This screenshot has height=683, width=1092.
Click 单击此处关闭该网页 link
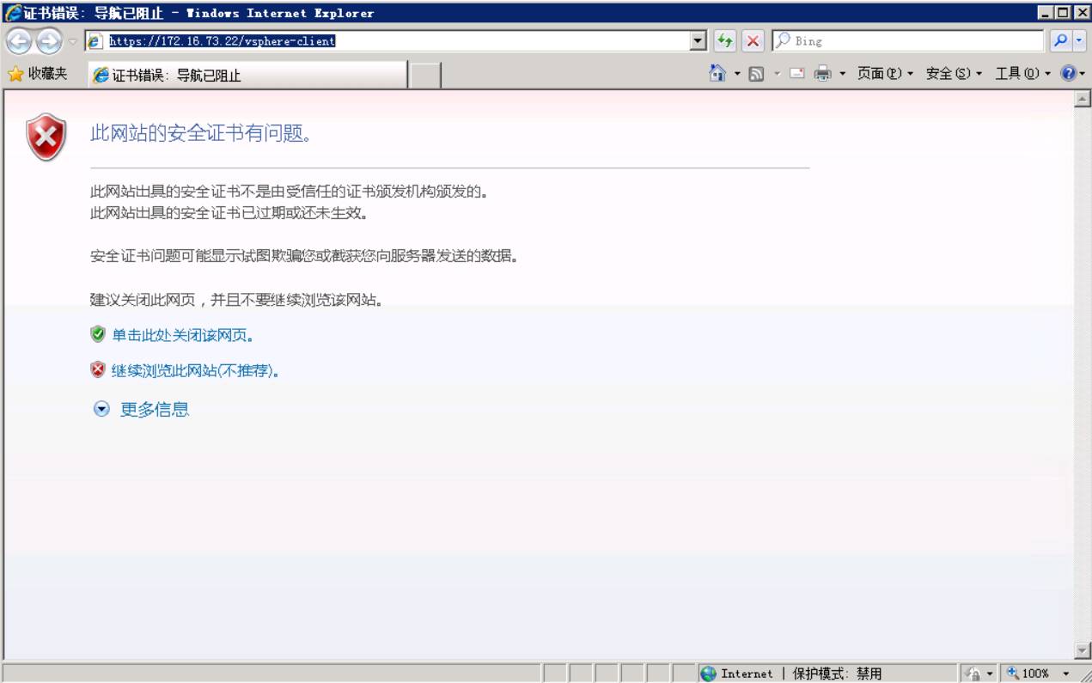(x=182, y=335)
